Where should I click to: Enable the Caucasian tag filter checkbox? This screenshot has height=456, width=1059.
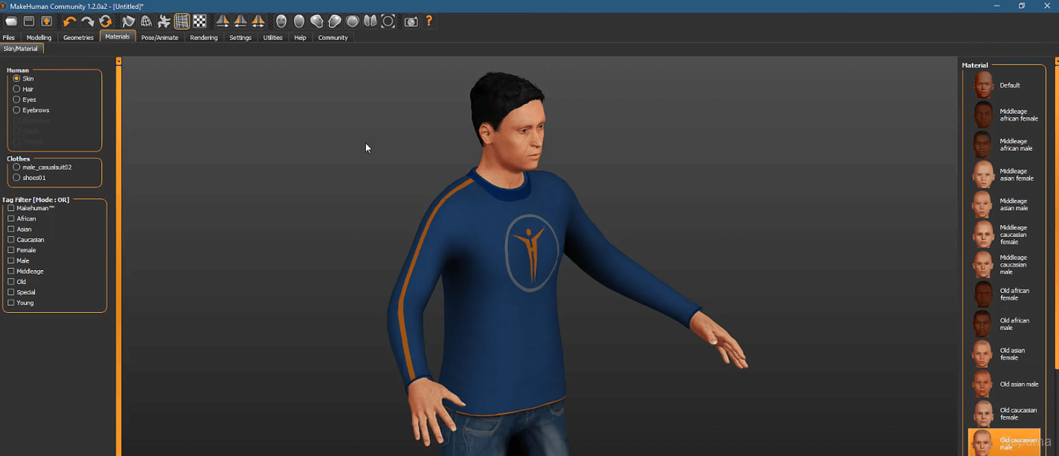coord(11,240)
